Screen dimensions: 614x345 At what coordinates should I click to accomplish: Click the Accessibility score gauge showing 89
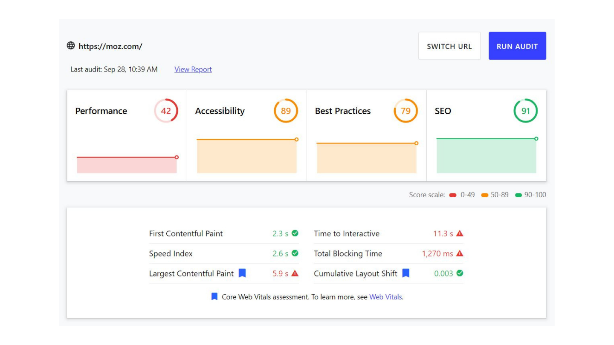click(x=286, y=111)
